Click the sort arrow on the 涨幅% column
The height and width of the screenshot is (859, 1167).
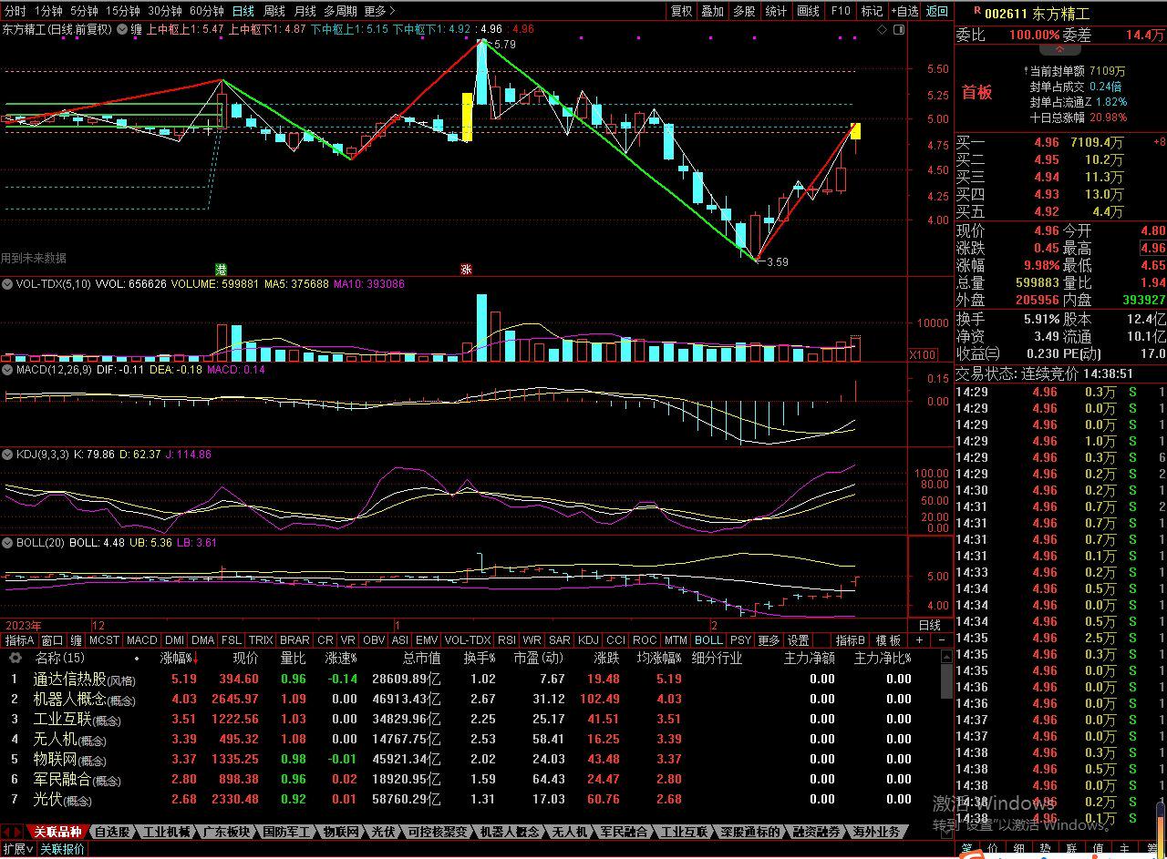[195, 658]
